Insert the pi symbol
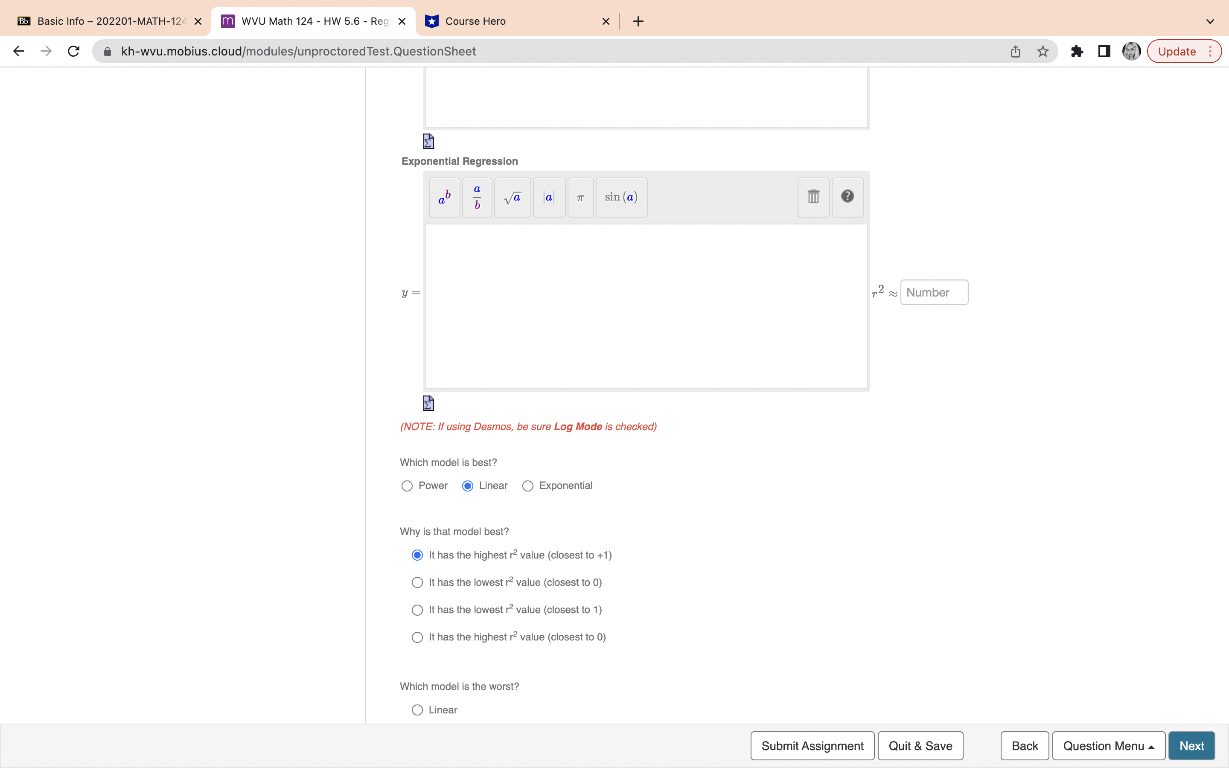 point(580,198)
